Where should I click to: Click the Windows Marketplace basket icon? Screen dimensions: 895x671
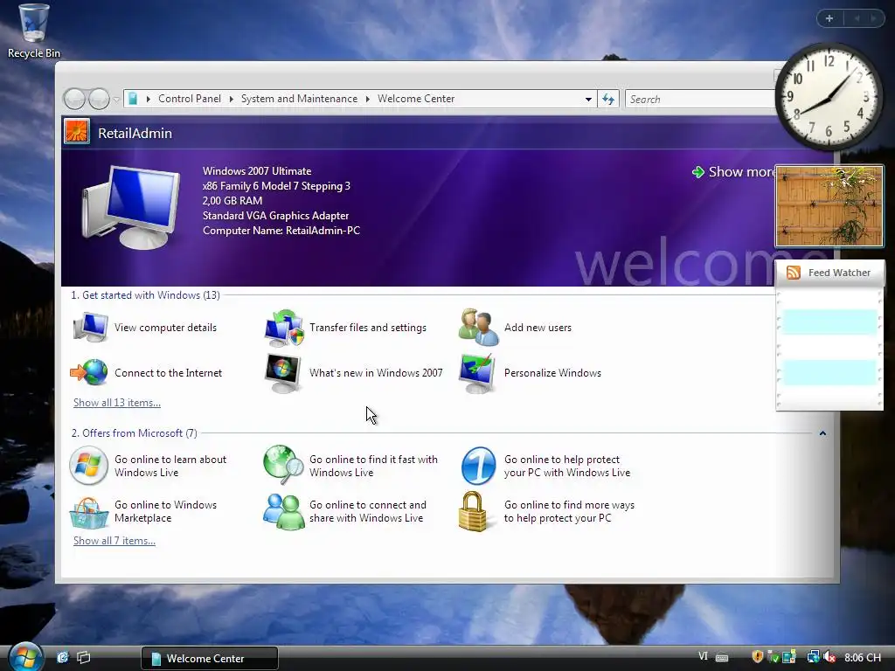pos(89,512)
